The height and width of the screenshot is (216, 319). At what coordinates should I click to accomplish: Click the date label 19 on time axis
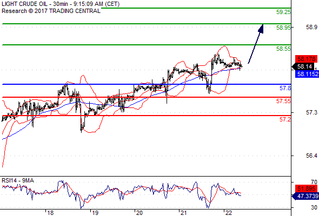[x=95, y=213]
